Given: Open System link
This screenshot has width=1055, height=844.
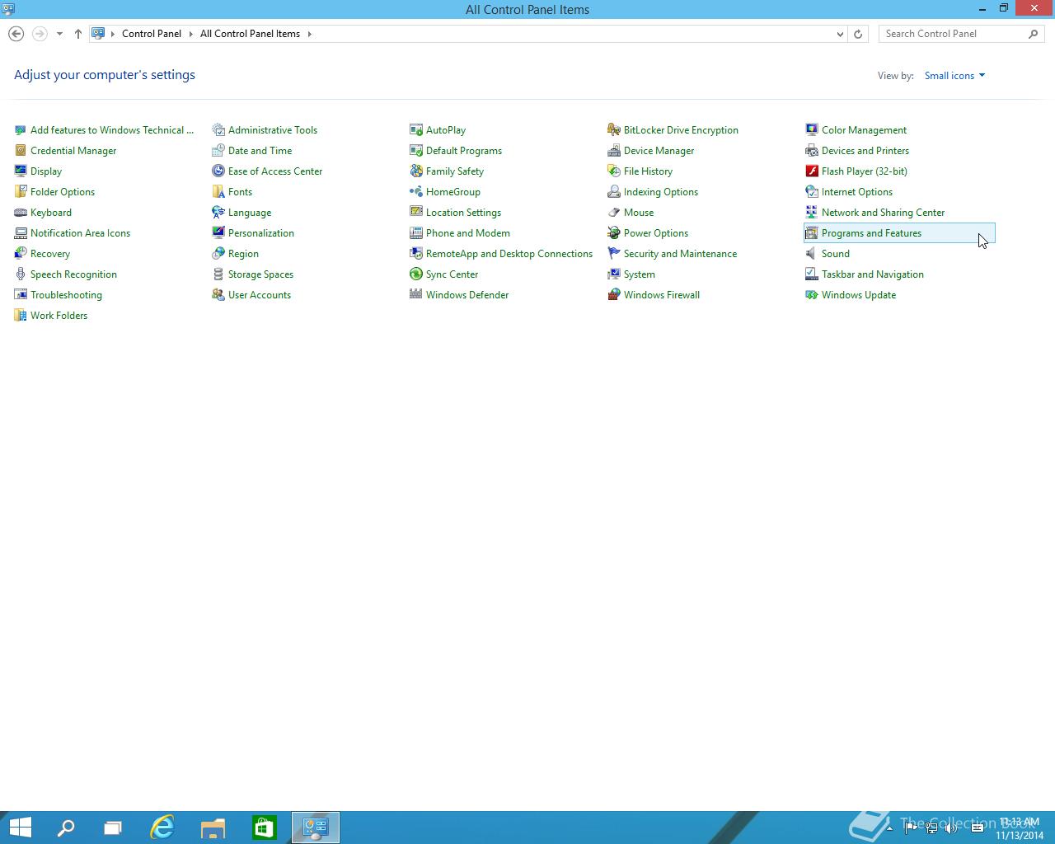Looking at the screenshot, I should pyautogui.click(x=640, y=274).
